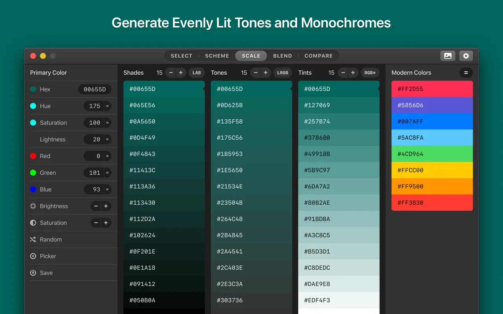Click the half-circle Saturation adjustment icon
This screenshot has width=503, height=314.
33,223
